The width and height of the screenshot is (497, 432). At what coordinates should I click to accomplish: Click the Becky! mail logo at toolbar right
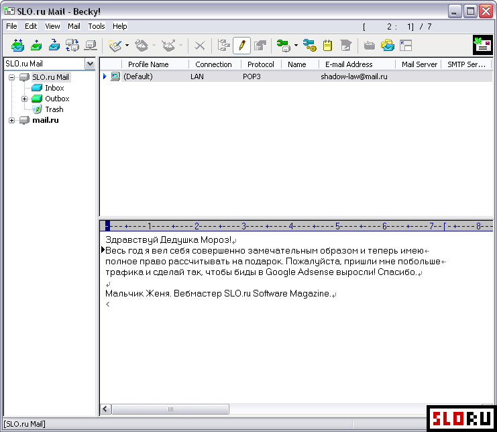[482, 45]
